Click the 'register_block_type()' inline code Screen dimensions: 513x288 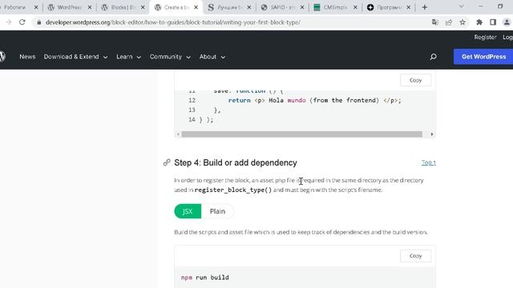coord(233,190)
